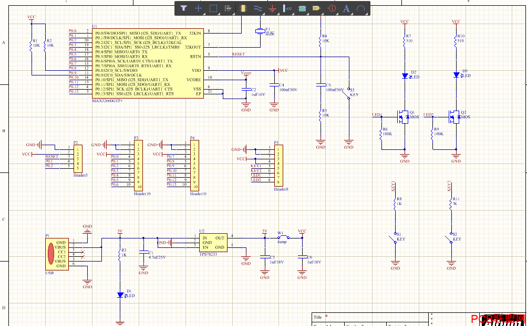Click the D2 LED diode symbol
The height and width of the screenshot is (326, 527).
coord(405,76)
